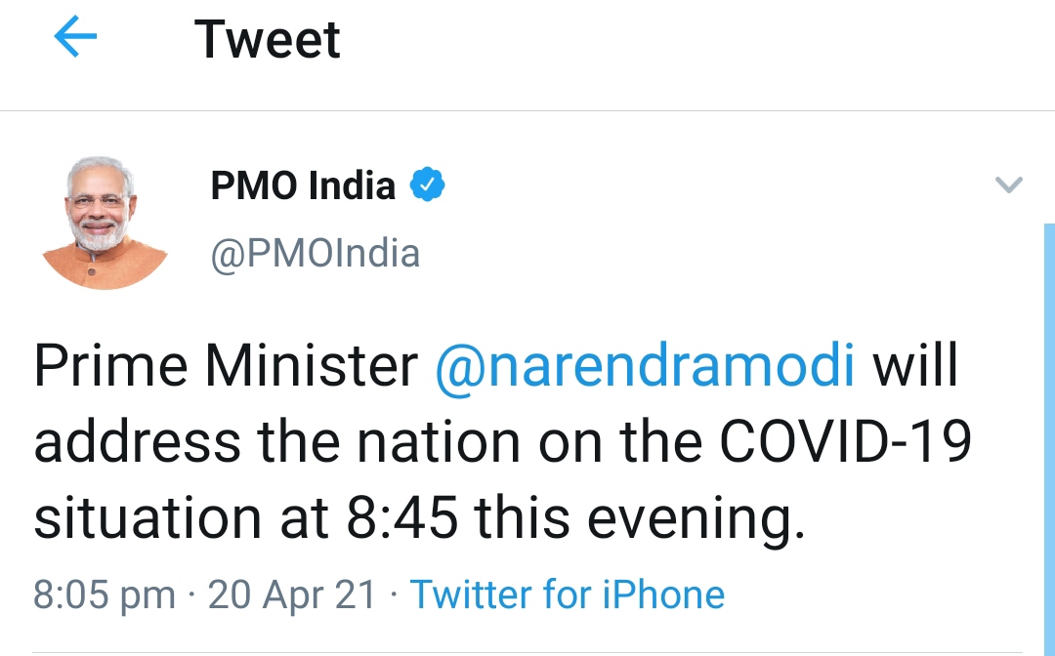Tap the Twitter for iPhone source link
The image size is (1055, 656).
coord(567,594)
